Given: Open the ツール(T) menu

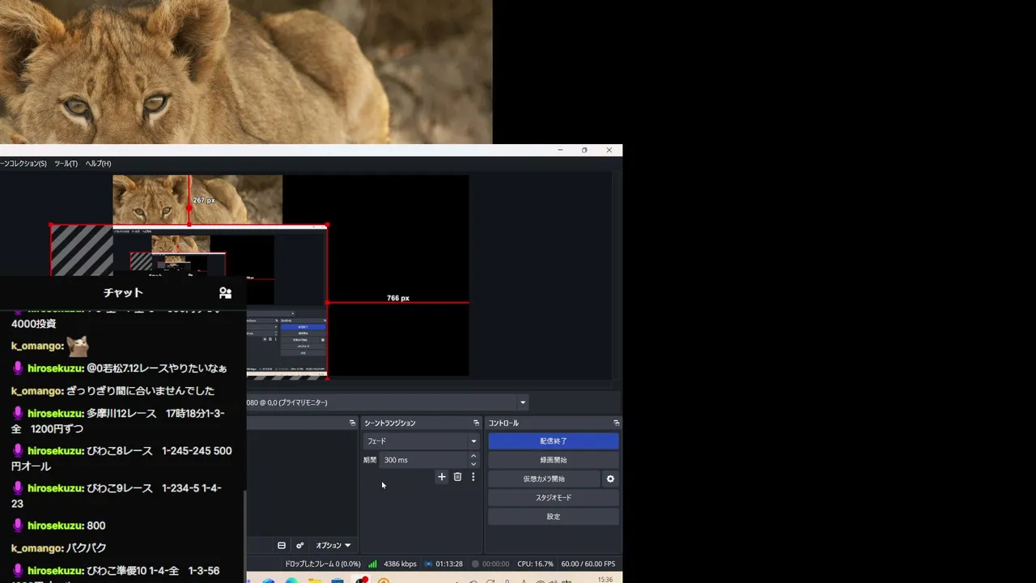Looking at the screenshot, I should [x=66, y=164].
